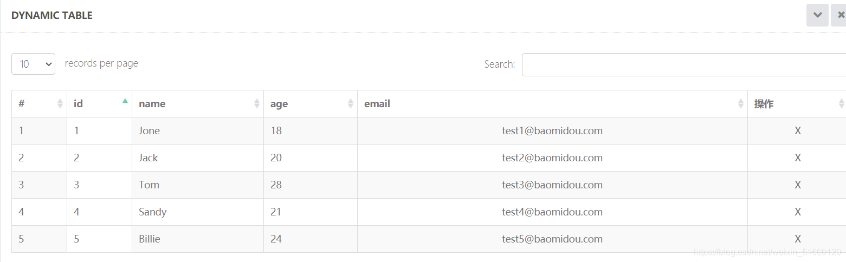The image size is (846, 262).
Task: Delete Billie's row with the X
Action: pos(798,239)
